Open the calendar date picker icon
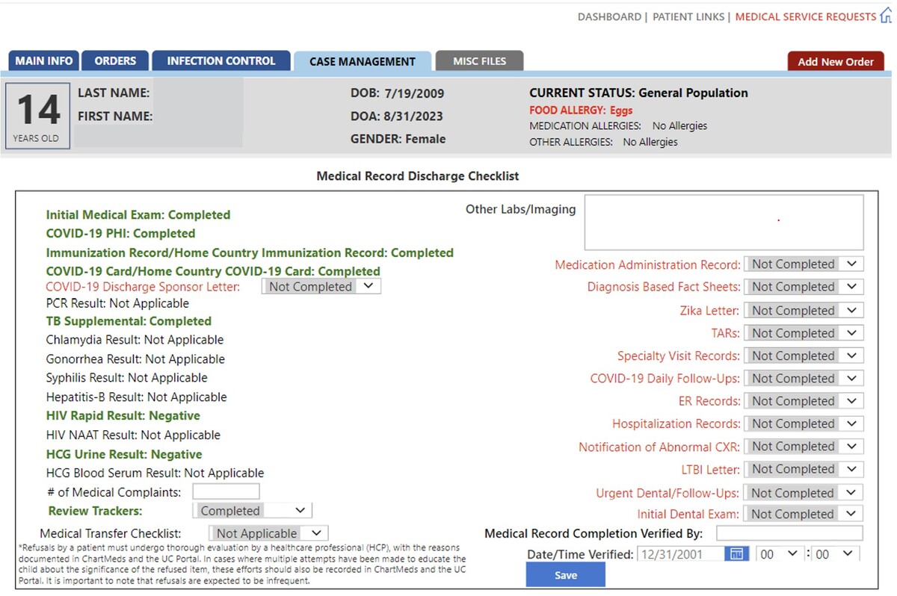Screen dimensions: 897x596 pyautogui.click(x=736, y=554)
